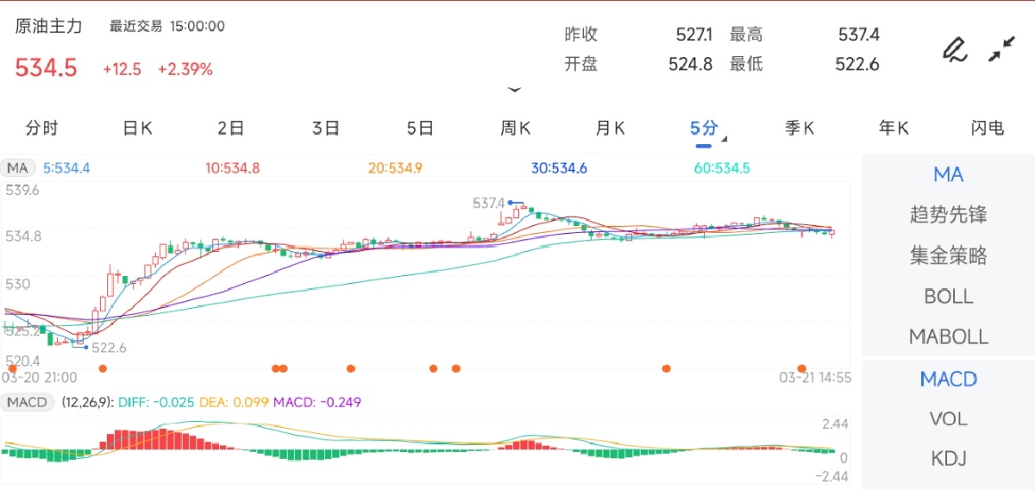This screenshot has height=490, width=1035.
Task: Enable the MABOLL overlay indicator
Action: [948, 336]
